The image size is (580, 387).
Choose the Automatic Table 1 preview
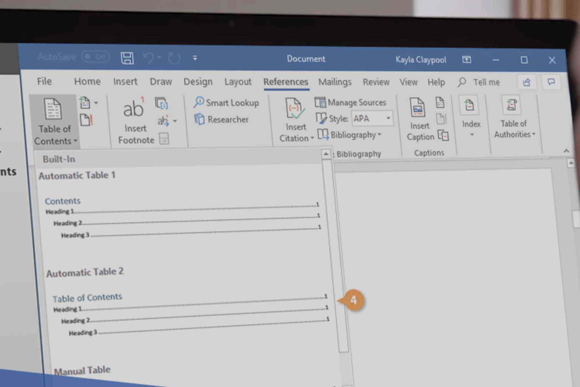point(182,216)
